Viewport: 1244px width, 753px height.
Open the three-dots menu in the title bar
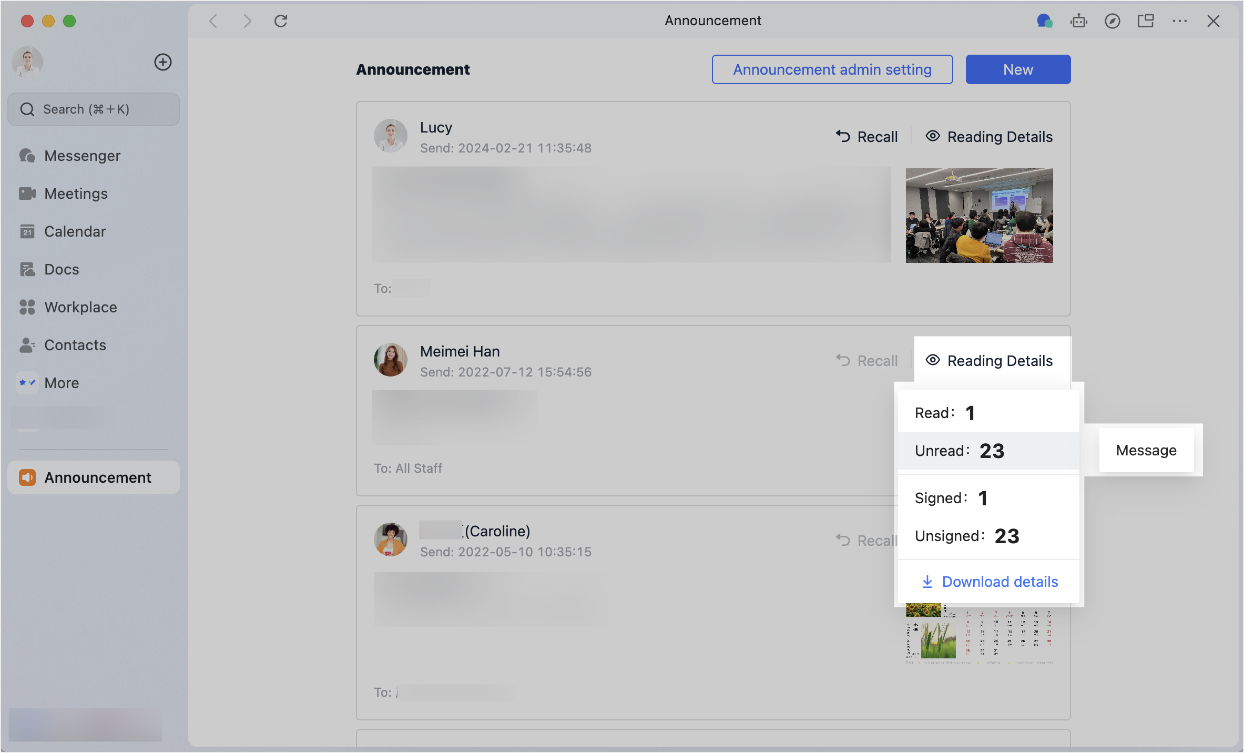(x=1179, y=21)
